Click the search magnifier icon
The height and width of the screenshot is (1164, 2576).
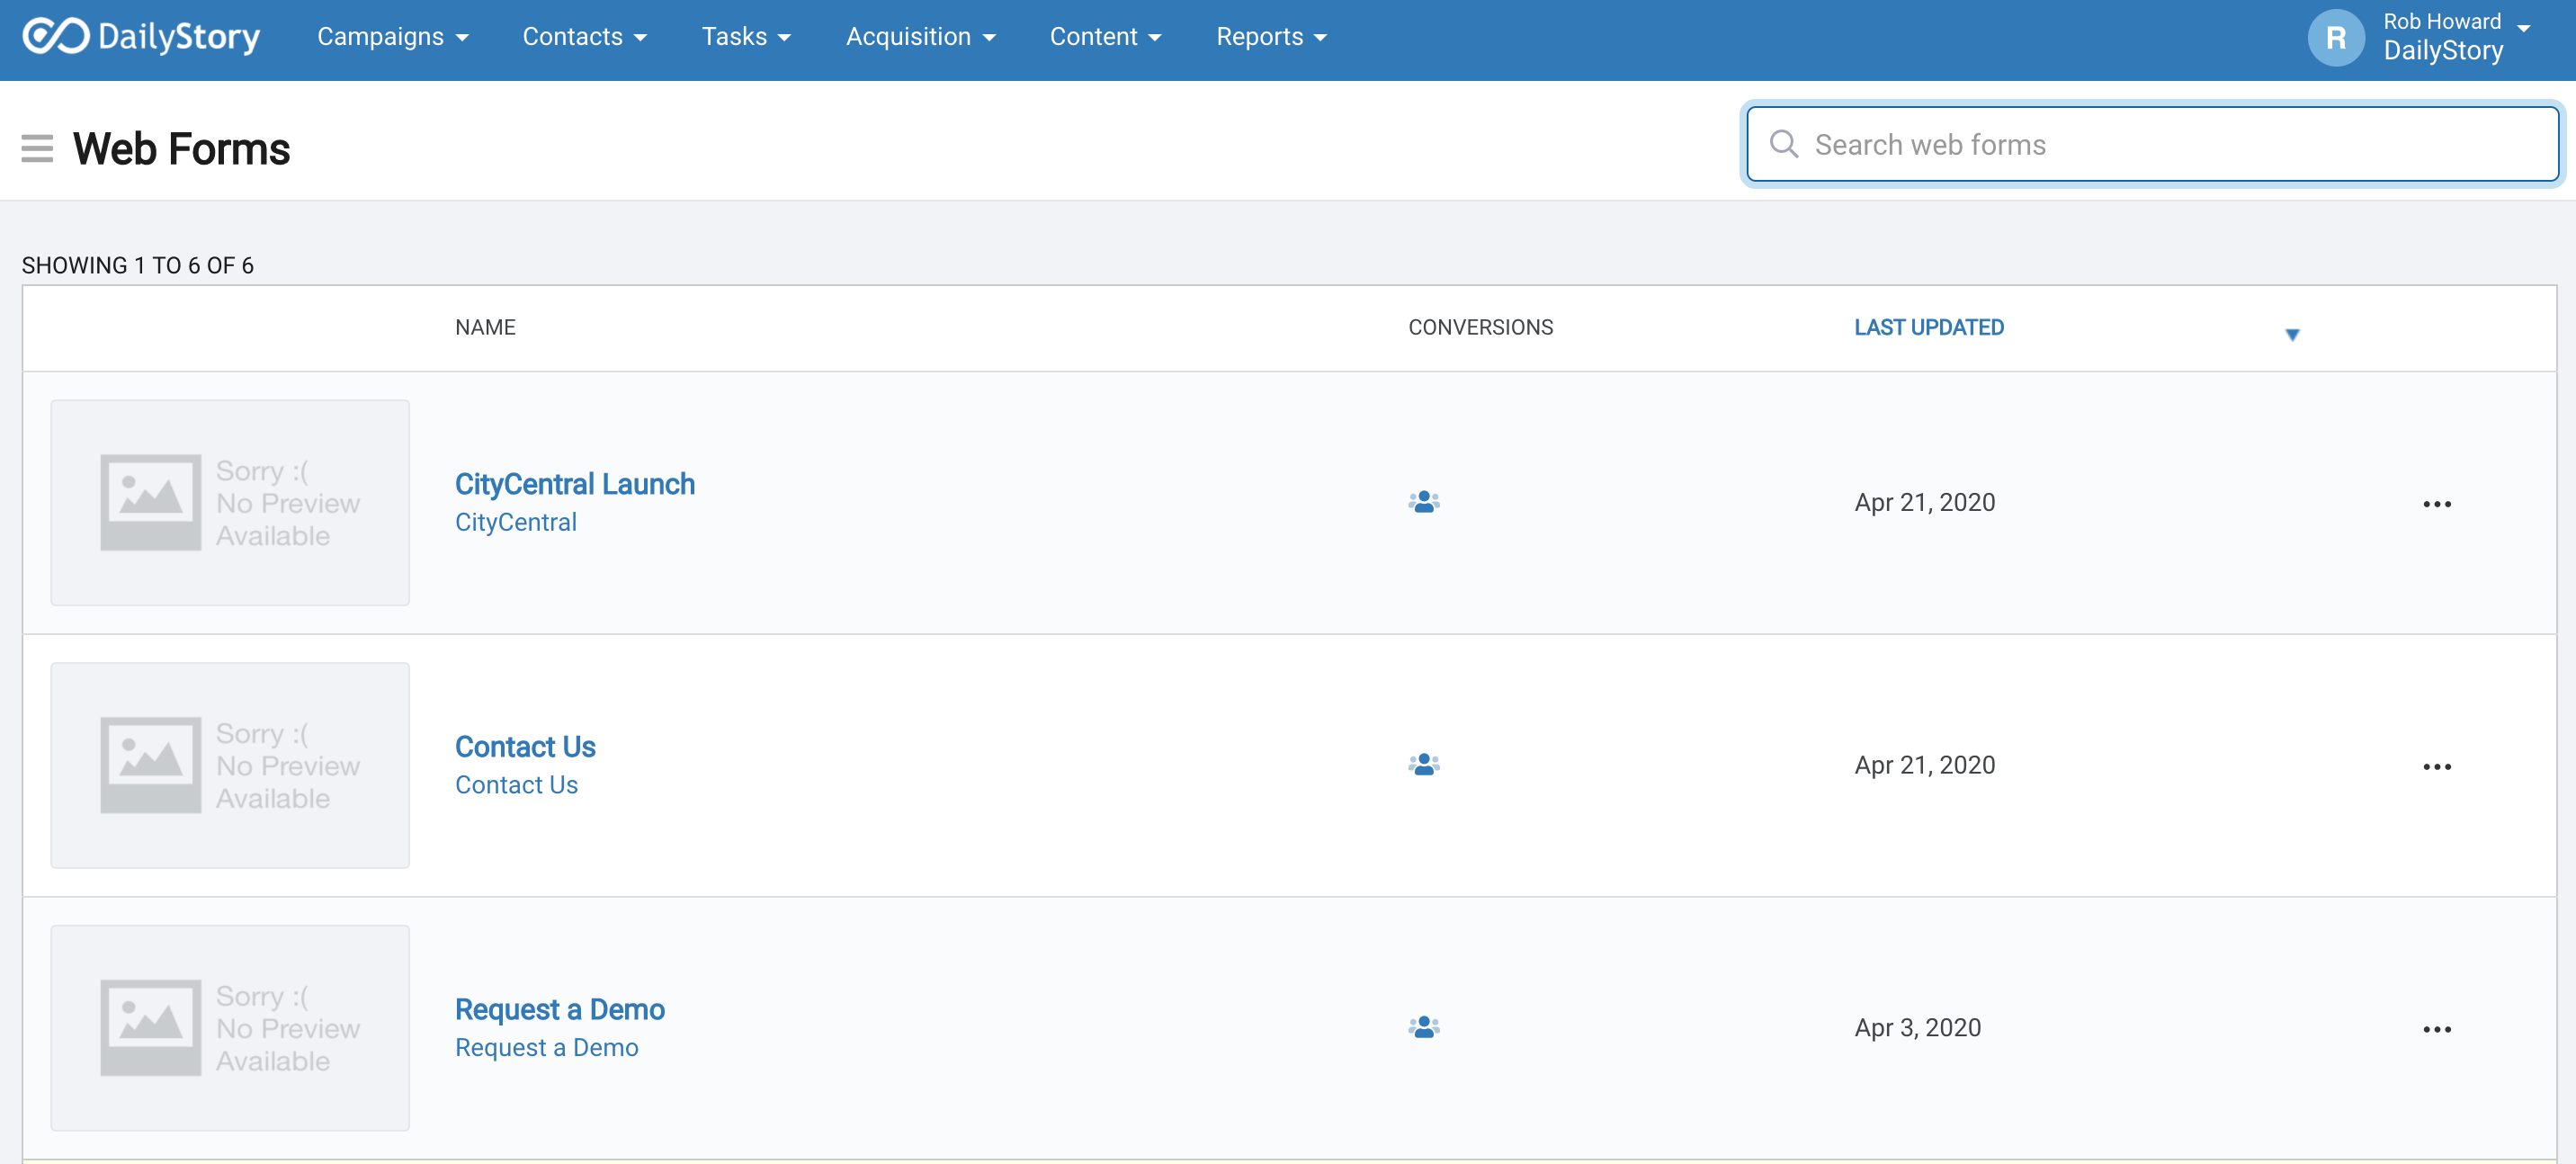1783,145
